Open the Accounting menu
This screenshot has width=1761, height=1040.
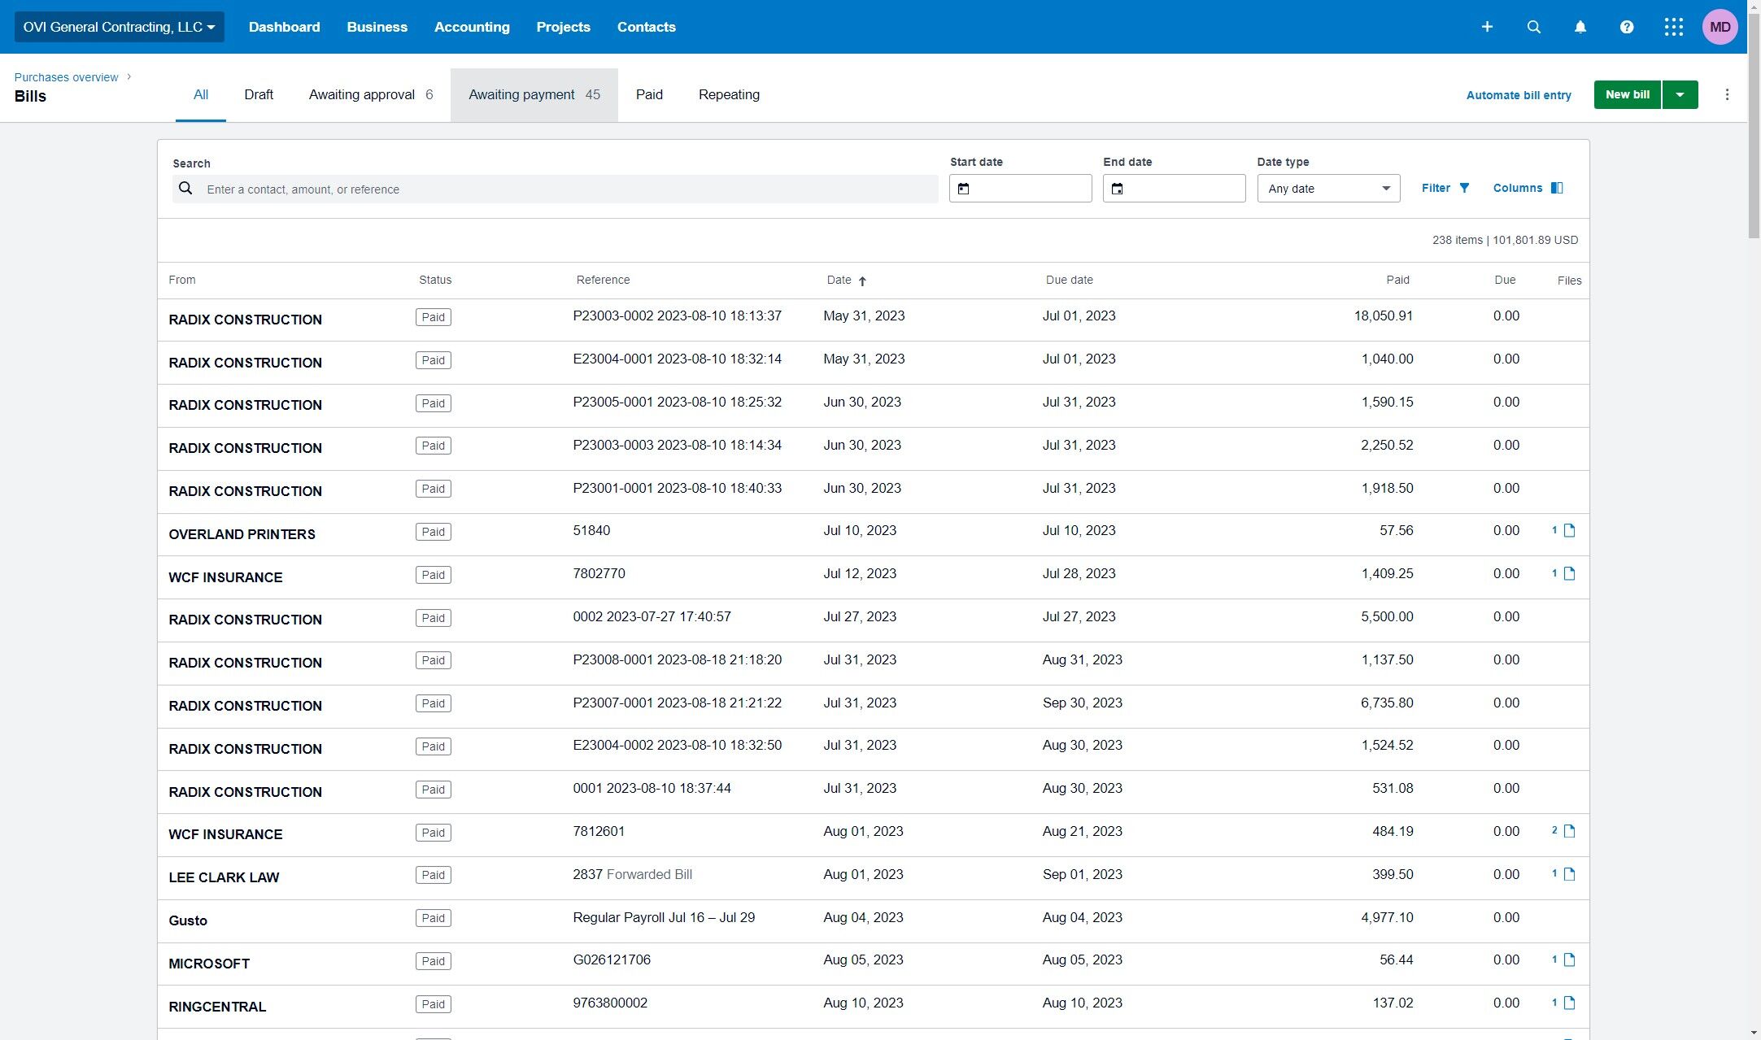coord(472,27)
